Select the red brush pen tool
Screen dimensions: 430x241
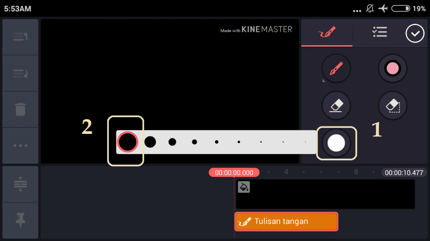[x=336, y=68]
